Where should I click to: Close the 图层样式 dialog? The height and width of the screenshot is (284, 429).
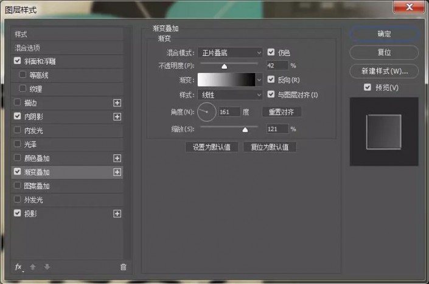(x=409, y=7)
